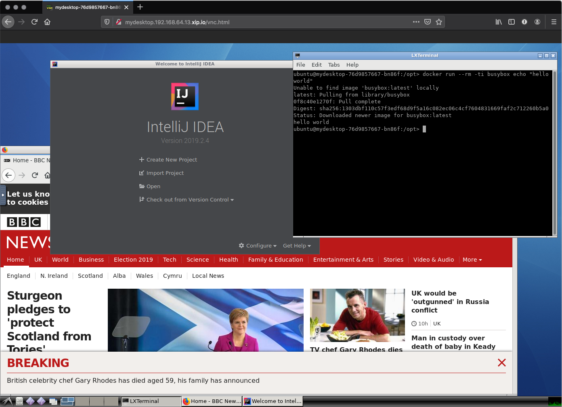The height and width of the screenshot is (407, 562).
Task: Open Firefox hamburger menu
Action: (554, 22)
